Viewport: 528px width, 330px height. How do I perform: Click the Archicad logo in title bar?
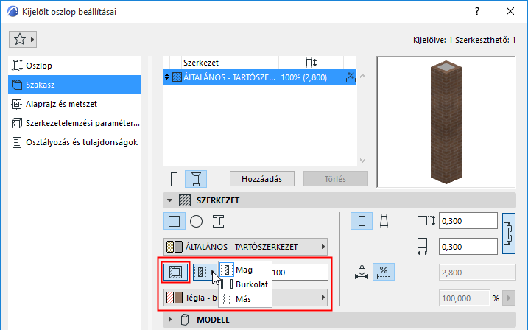tap(13, 12)
